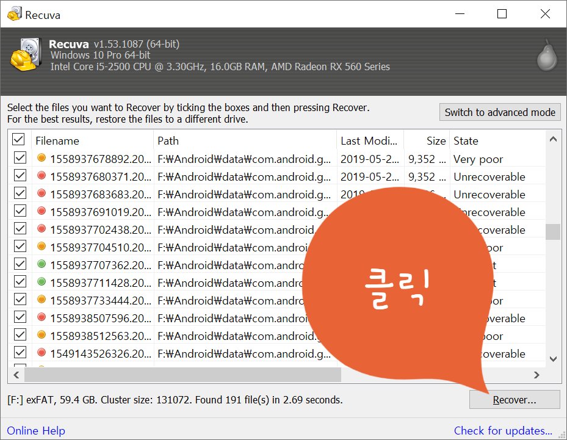Minimize the Recuva window
Viewport: 567px width, 440px height.
point(460,14)
